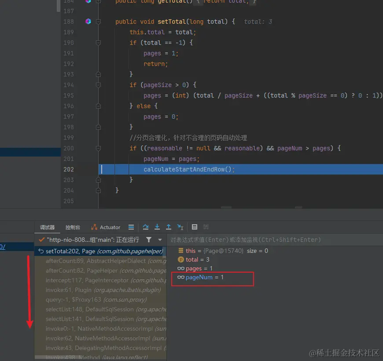Click the Show Execution Point lines icon
Image resolution: width=383 pixels, height=361 pixels.
(131, 227)
